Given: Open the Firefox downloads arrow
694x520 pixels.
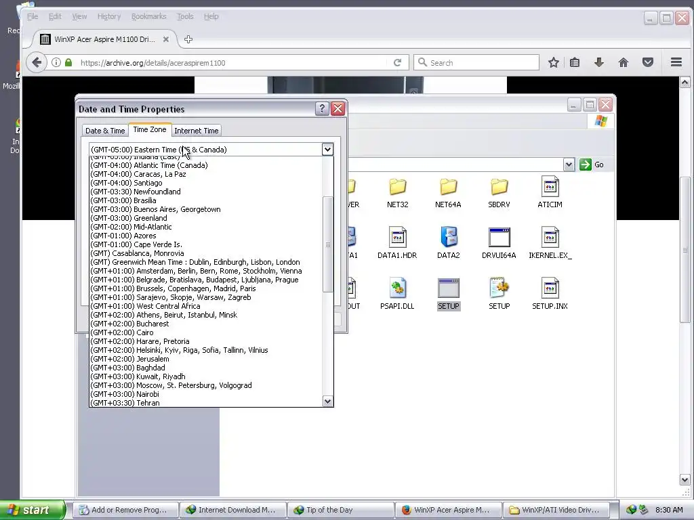Looking at the screenshot, I should 599,62.
